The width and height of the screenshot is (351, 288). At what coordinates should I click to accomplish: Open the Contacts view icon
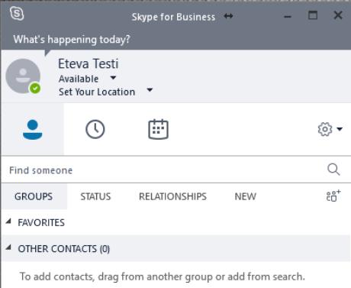[33, 130]
